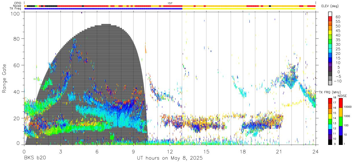Pick the green 30–35 segment of ELEV colorbar
Screen dimensions: 355x164
[330, 42]
